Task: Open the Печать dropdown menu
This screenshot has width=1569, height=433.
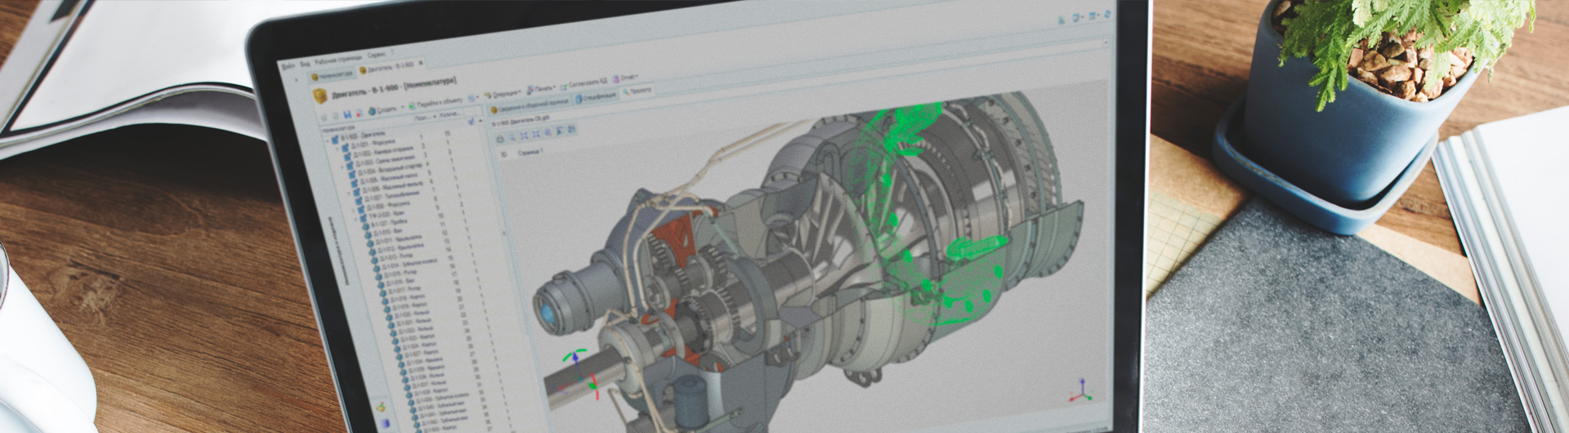Action: click(x=540, y=88)
